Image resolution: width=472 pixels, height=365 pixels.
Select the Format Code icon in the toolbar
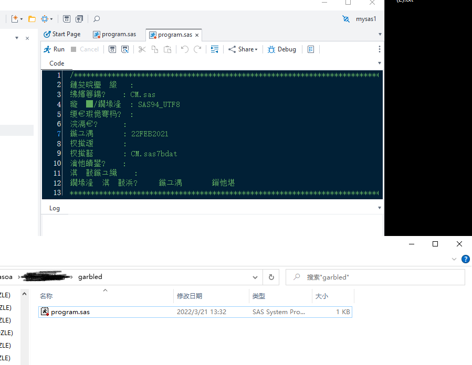click(x=214, y=49)
